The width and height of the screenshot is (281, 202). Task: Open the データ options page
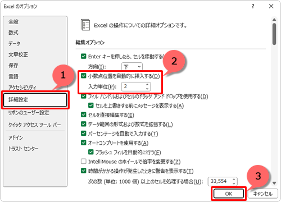[x=14, y=44]
